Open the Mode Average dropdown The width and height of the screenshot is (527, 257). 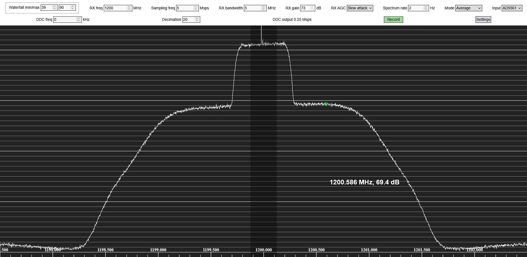tap(469, 8)
